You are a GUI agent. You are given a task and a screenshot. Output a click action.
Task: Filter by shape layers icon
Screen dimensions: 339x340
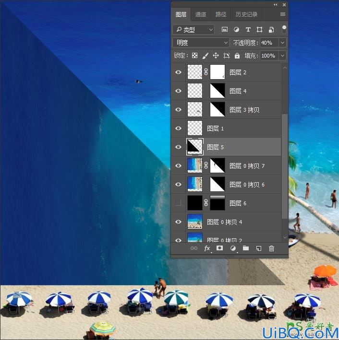click(x=259, y=29)
